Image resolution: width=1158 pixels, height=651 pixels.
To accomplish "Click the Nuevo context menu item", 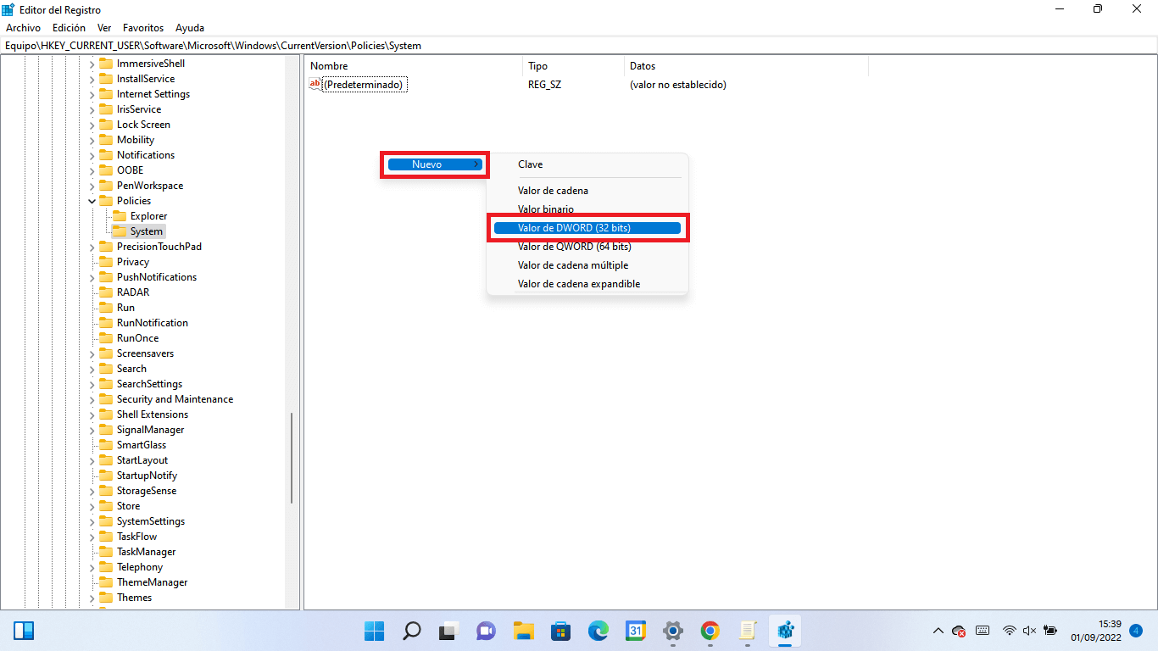I will 435,164.
